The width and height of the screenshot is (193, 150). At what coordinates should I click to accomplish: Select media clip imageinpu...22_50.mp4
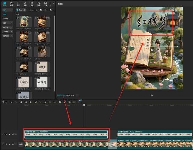tap(24, 37)
